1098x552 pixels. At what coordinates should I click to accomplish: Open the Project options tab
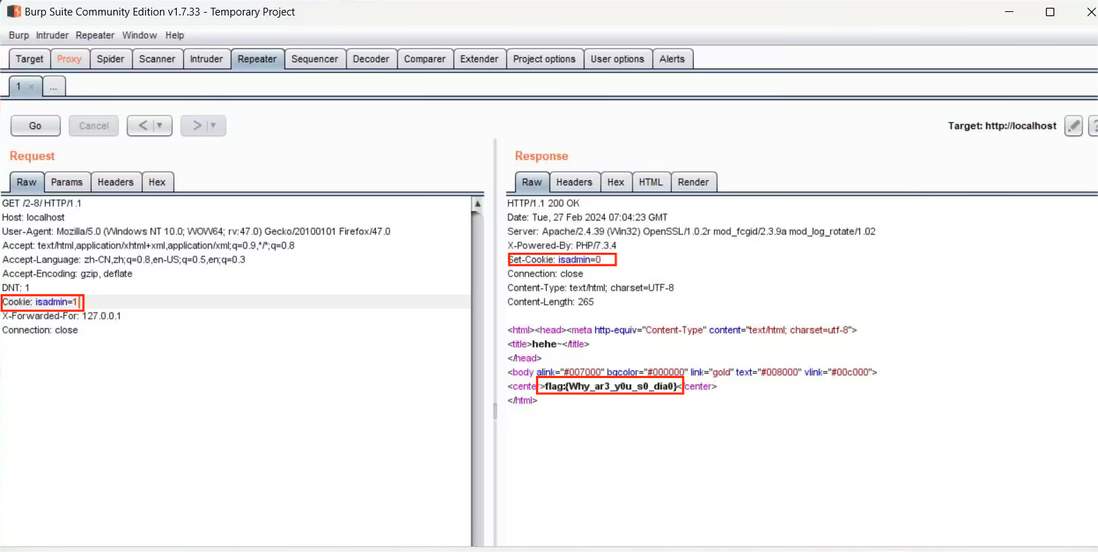(x=544, y=59)
